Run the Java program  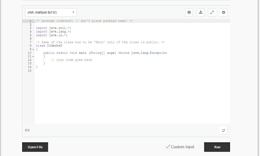tap(217, 147)
